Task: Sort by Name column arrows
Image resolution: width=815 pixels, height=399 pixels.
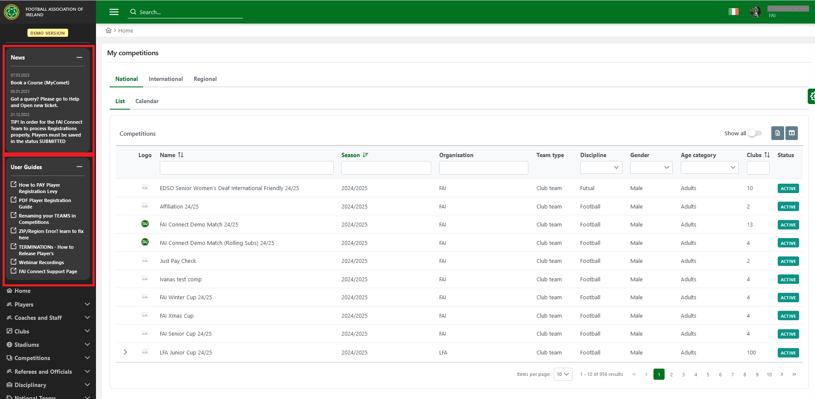Action: (x=181, y=155)
